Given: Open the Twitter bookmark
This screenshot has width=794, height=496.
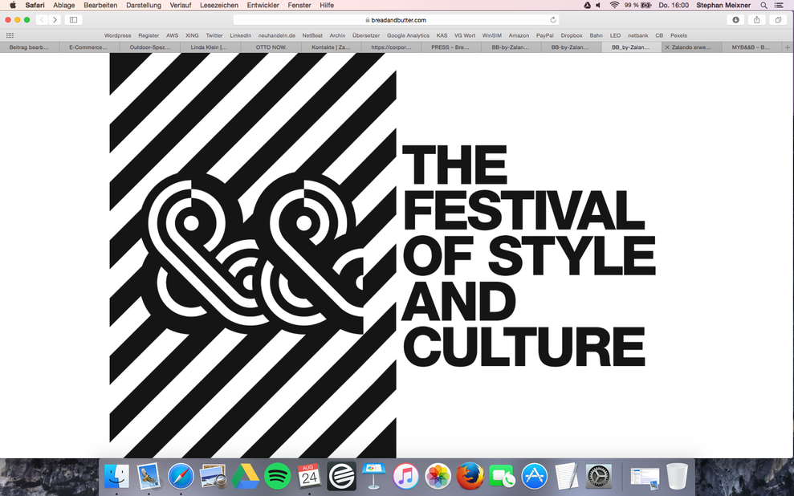Looking at the screenshot, I should (214, 35).
